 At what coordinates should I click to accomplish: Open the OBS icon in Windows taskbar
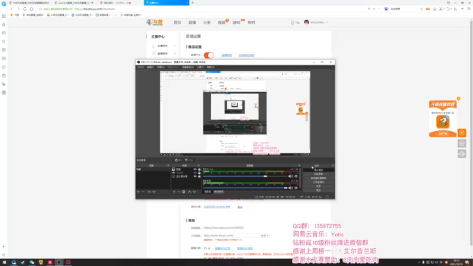tap(59, 262)
